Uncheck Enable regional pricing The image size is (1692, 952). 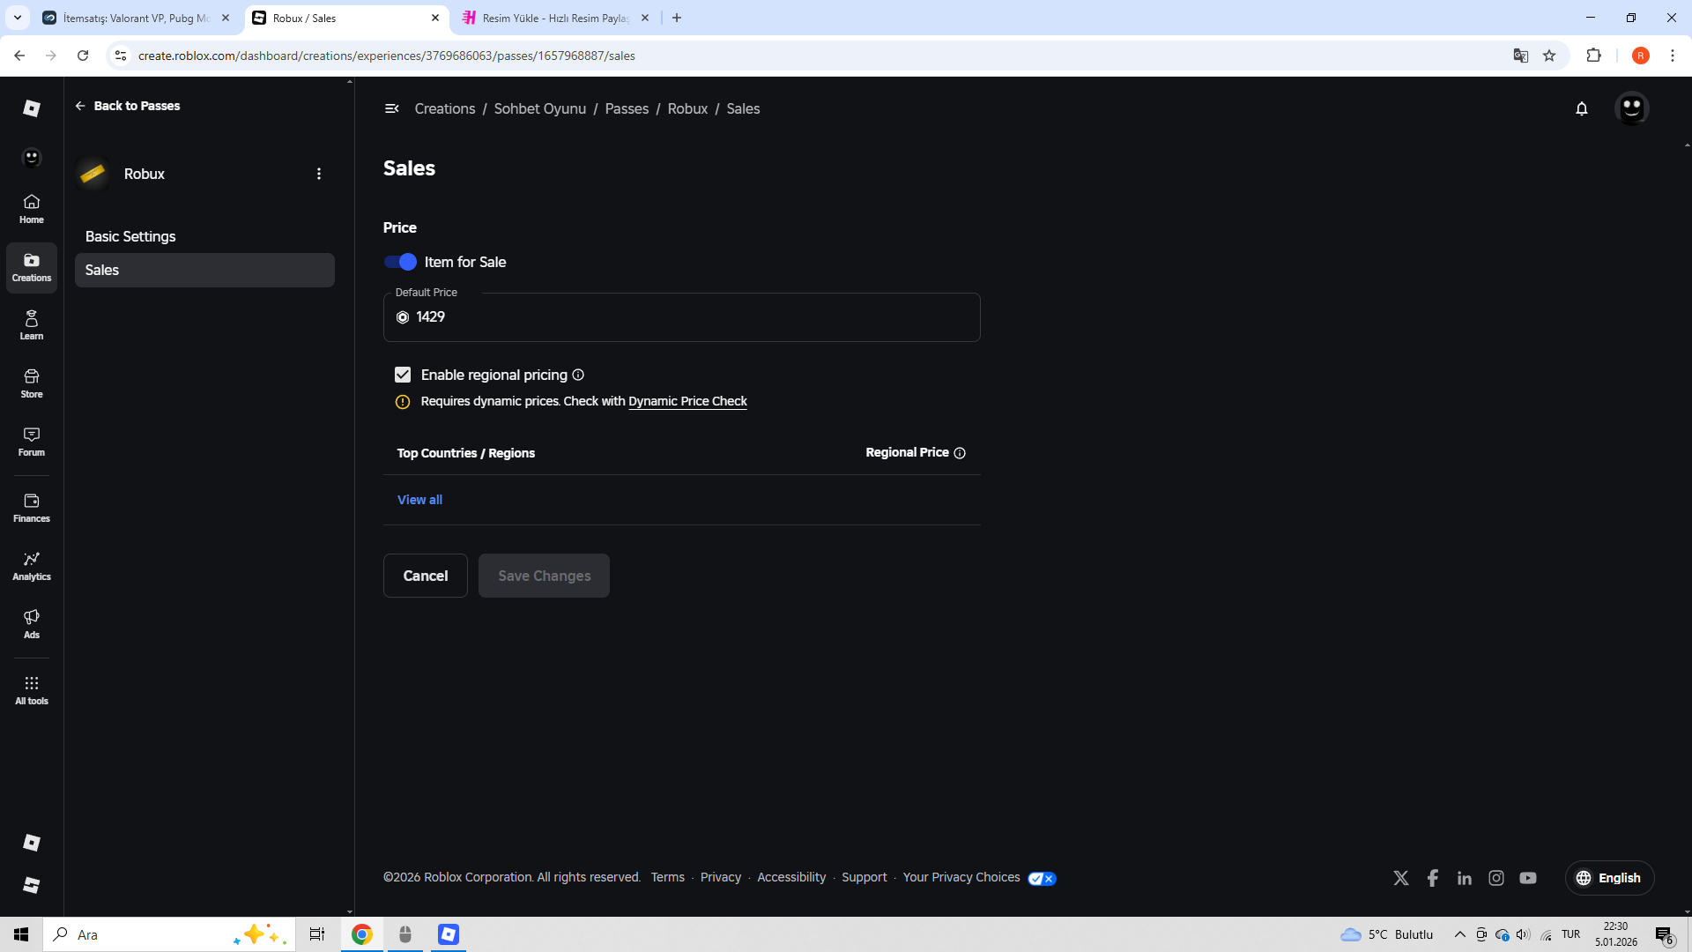pyautogui.click(x=403, y=375)
